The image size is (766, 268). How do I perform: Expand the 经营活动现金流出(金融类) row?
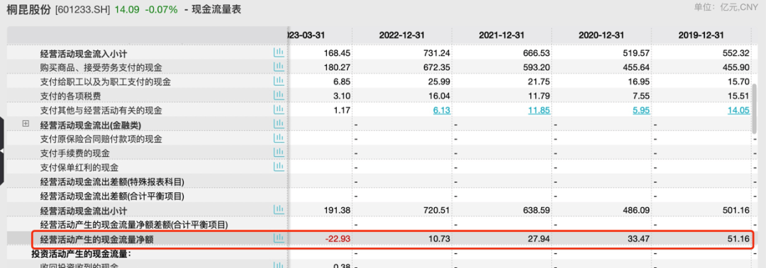coord(26,124)
